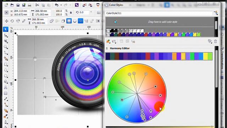The image size is (227, 128).
Task: Select the Smart Fill tool
Action: [6, 58]
